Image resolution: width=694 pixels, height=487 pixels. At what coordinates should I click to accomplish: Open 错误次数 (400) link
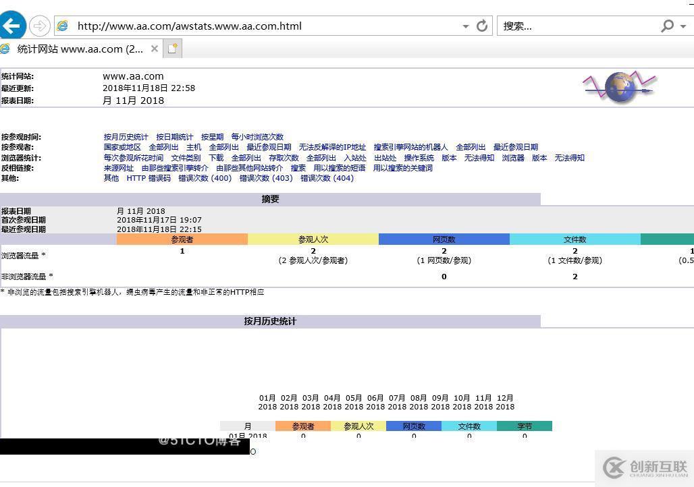[205, 178]
